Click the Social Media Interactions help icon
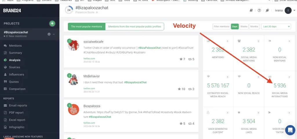Viewport: 297px width, 139px height. (289, 77)
